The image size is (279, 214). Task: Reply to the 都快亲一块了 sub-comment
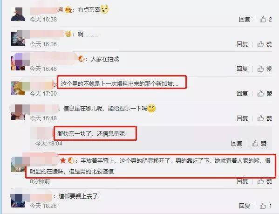point(237,143)
